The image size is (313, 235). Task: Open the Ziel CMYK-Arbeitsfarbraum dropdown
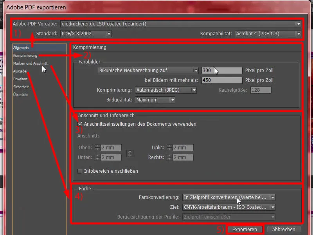tap(229, 207)
